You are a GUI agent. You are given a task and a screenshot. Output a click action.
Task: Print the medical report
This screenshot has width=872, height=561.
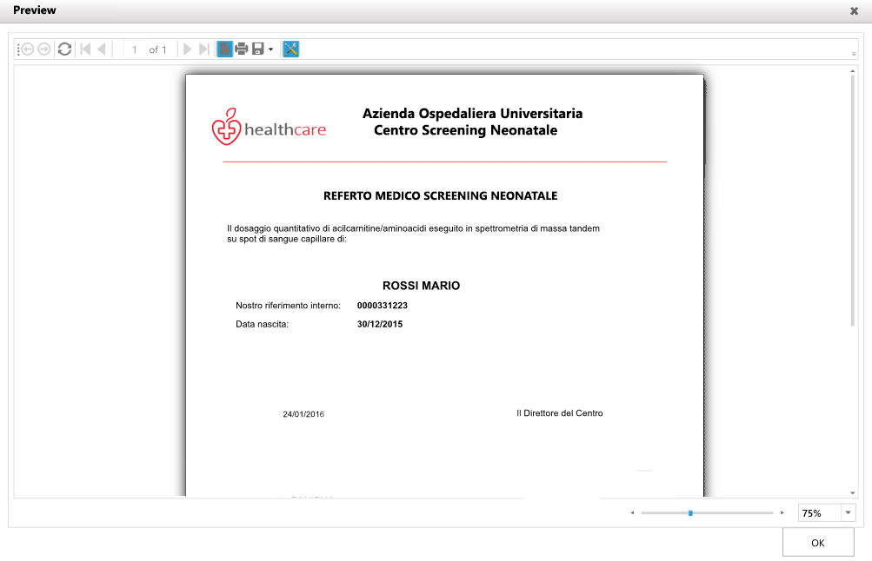(x=242, y=49)
